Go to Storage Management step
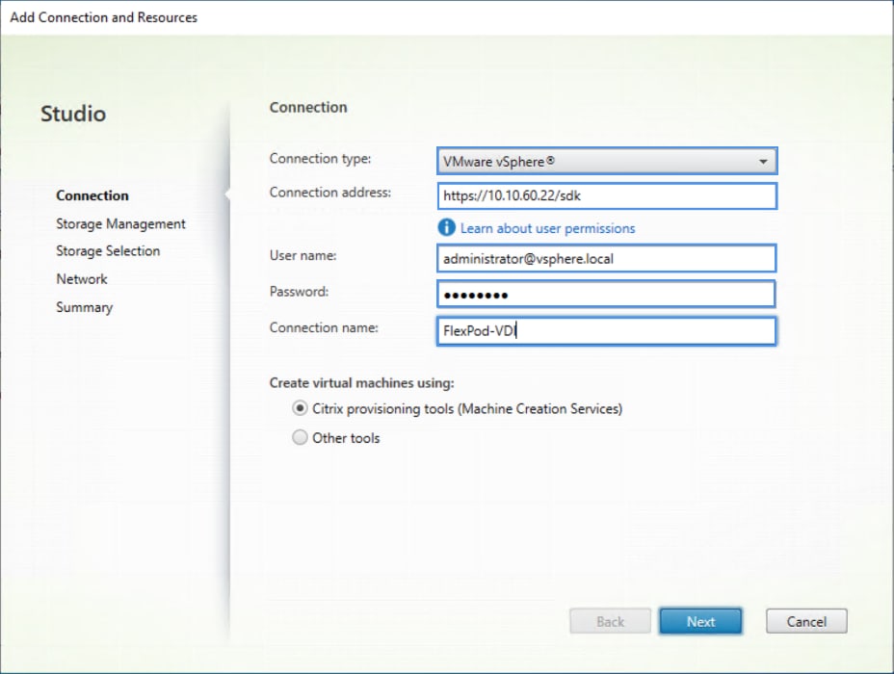Image resolution: width=894 pixels, height=674 pixels. tap(120, 224)
